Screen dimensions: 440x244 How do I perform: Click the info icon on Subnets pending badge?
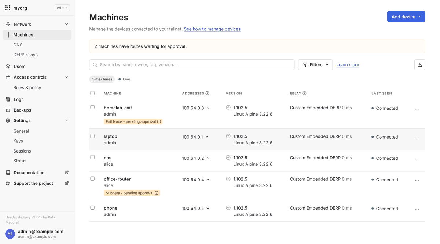click(157, 193)
